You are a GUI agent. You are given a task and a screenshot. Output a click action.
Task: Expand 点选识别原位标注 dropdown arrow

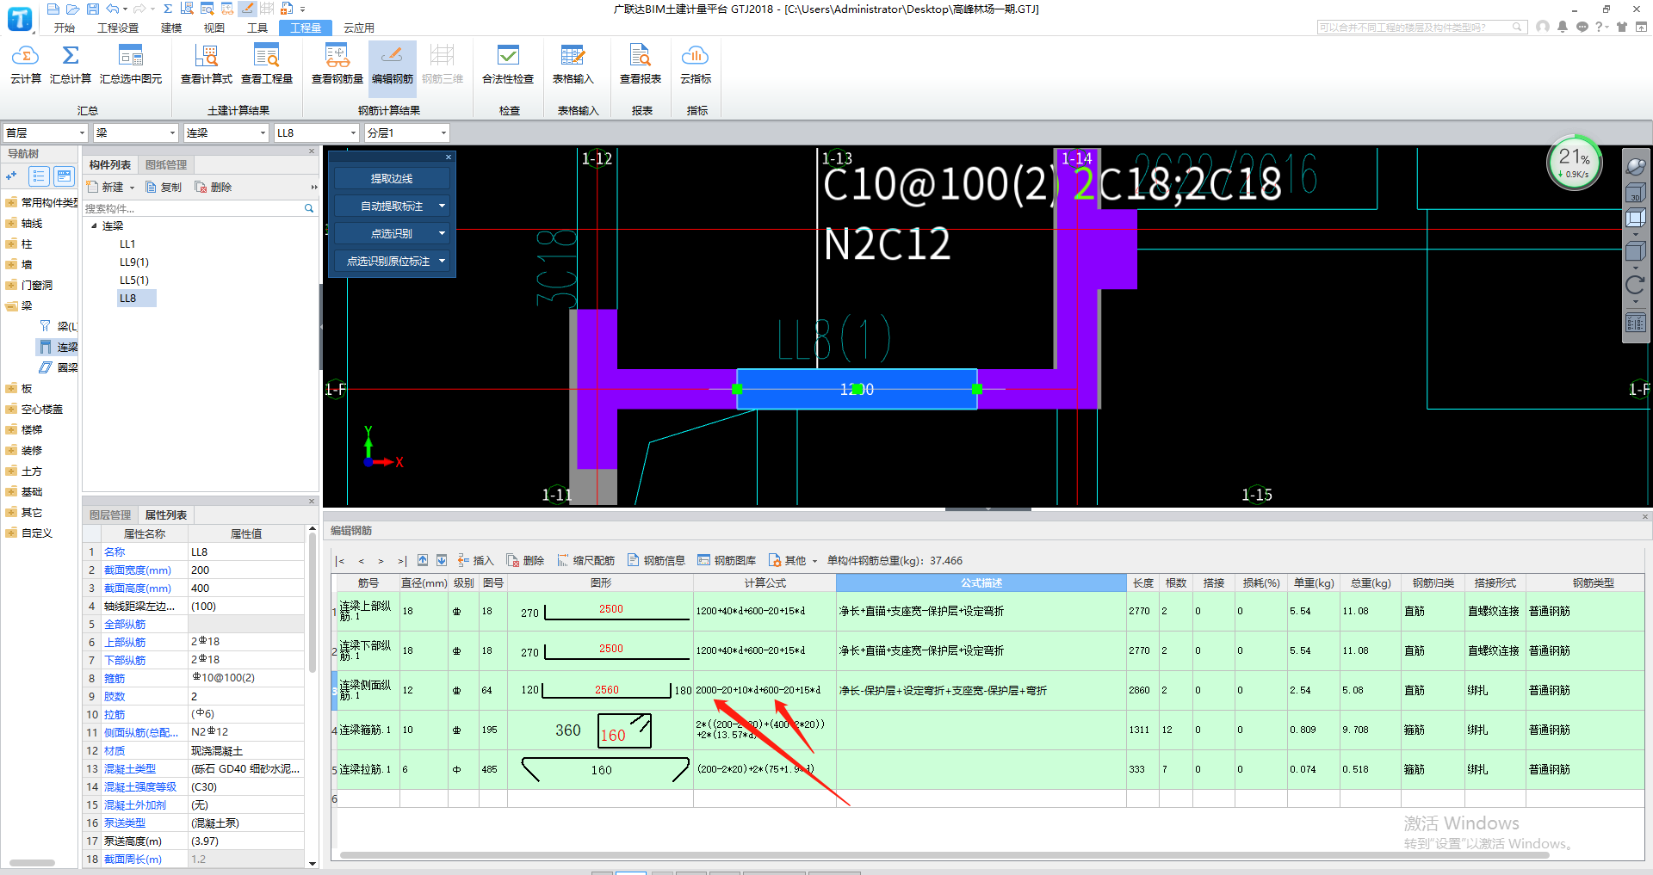pos(443,261)
